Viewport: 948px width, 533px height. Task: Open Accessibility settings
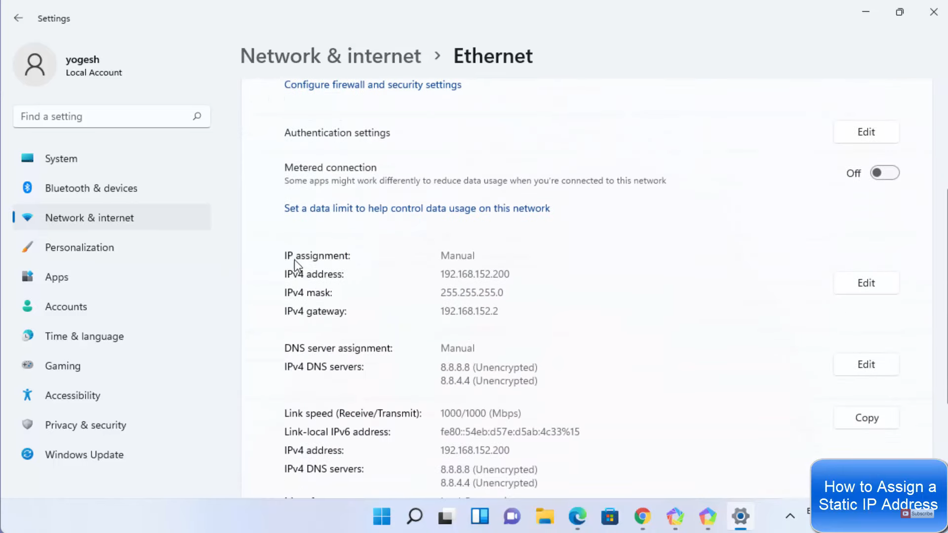pos(72,395)
